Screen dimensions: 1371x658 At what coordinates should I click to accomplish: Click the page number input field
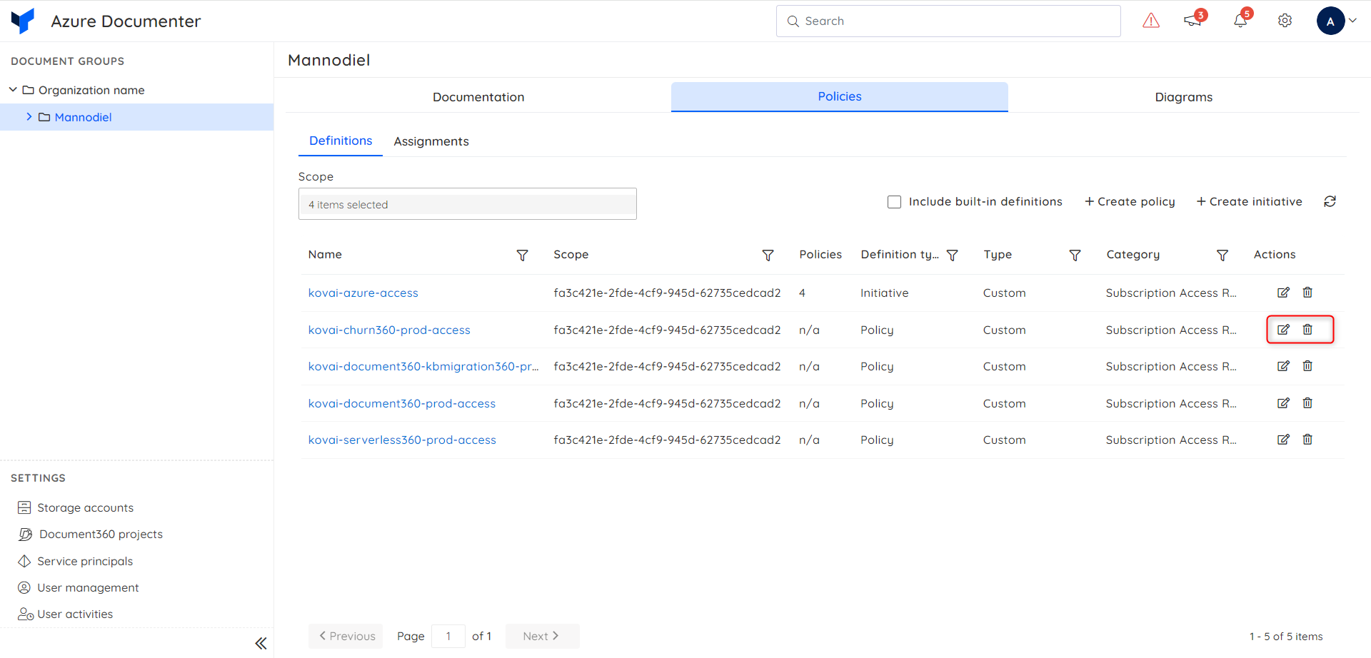click(x=448, y=636)
